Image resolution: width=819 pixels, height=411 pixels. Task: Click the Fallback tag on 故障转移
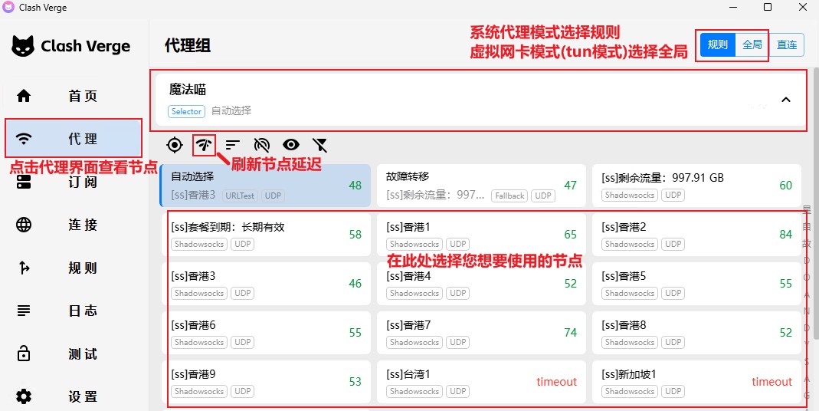[x=509, y=196]
